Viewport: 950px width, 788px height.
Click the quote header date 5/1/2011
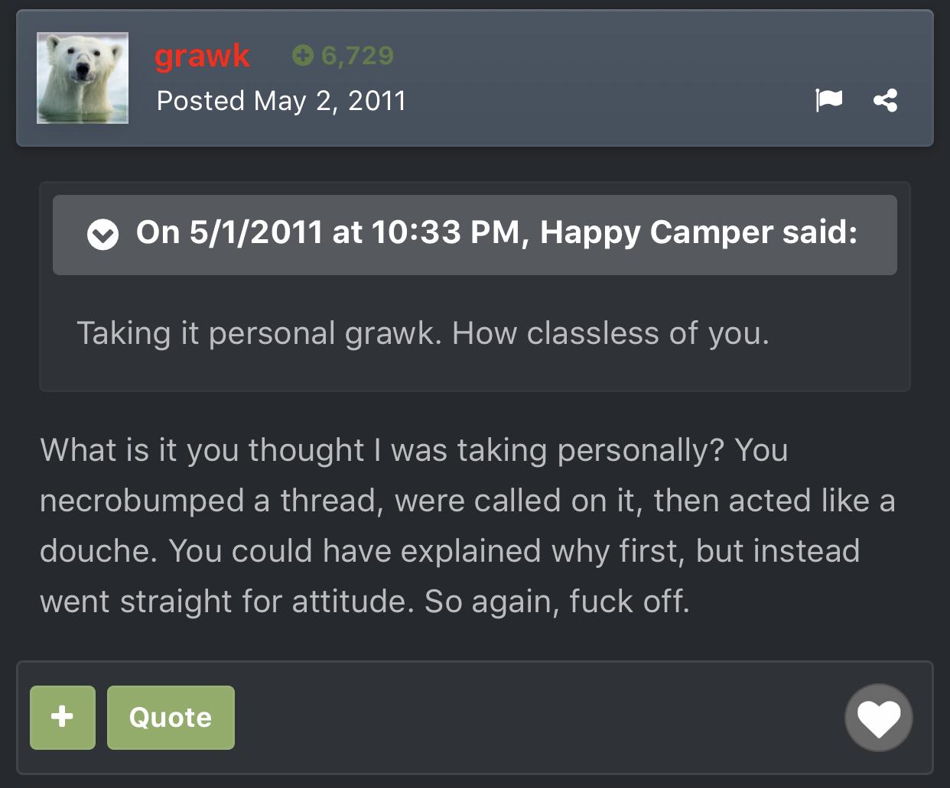click(255, 232)
